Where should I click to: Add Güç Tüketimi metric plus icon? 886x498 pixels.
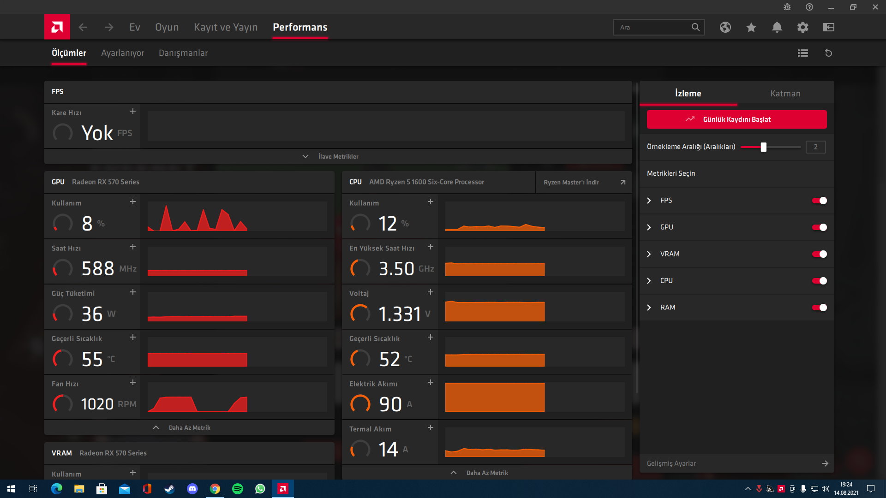[133, 292]
